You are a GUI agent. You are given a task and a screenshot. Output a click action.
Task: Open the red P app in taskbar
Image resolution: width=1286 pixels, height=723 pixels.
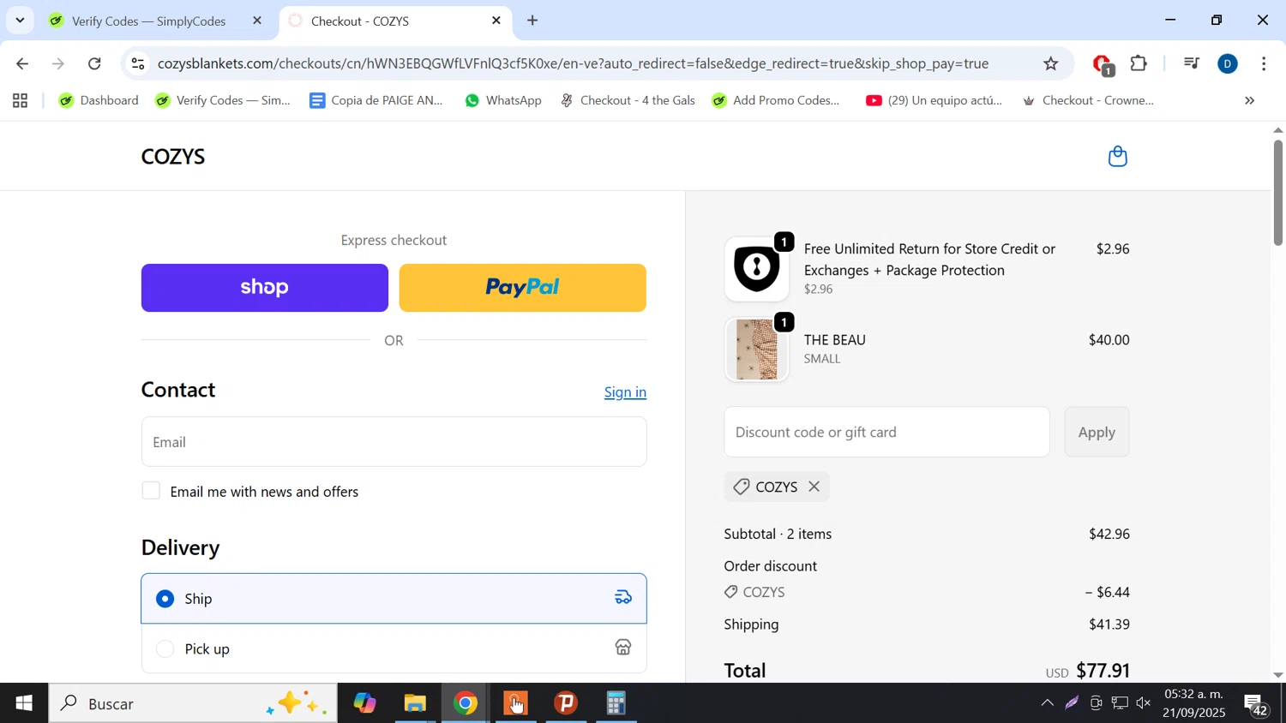[x=566, y=703]
